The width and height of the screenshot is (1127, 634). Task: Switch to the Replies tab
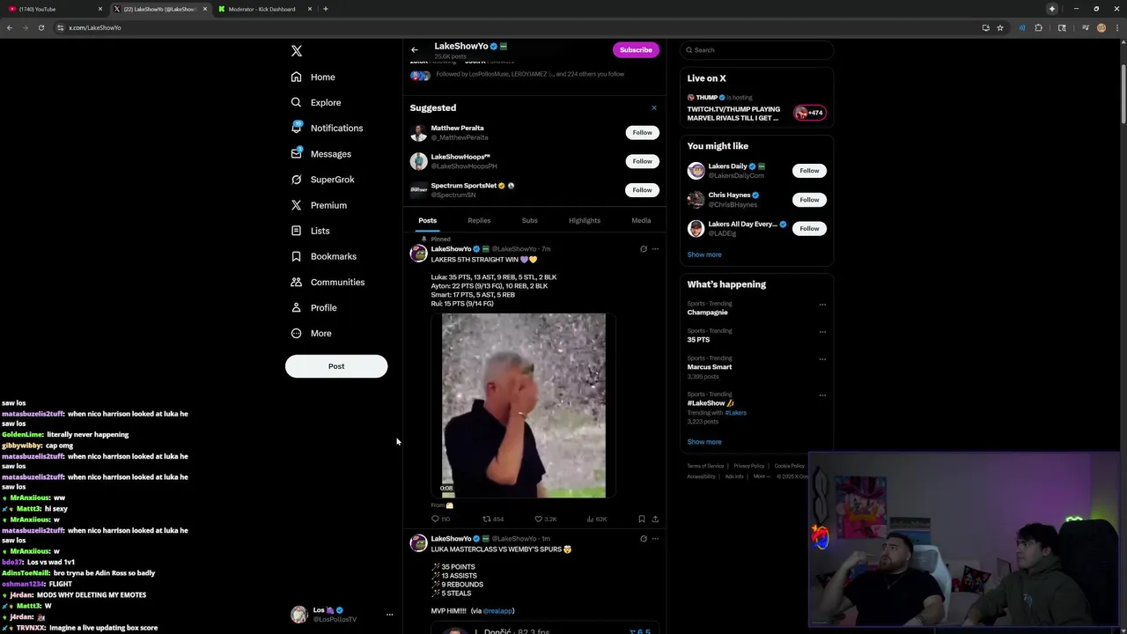point(479,220)
